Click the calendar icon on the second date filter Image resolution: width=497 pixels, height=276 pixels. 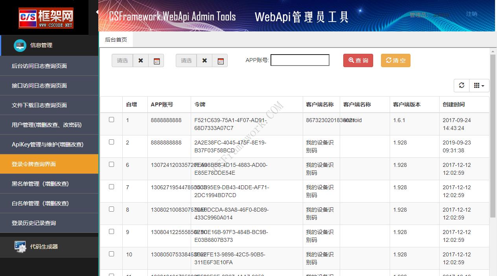point(220,60)
